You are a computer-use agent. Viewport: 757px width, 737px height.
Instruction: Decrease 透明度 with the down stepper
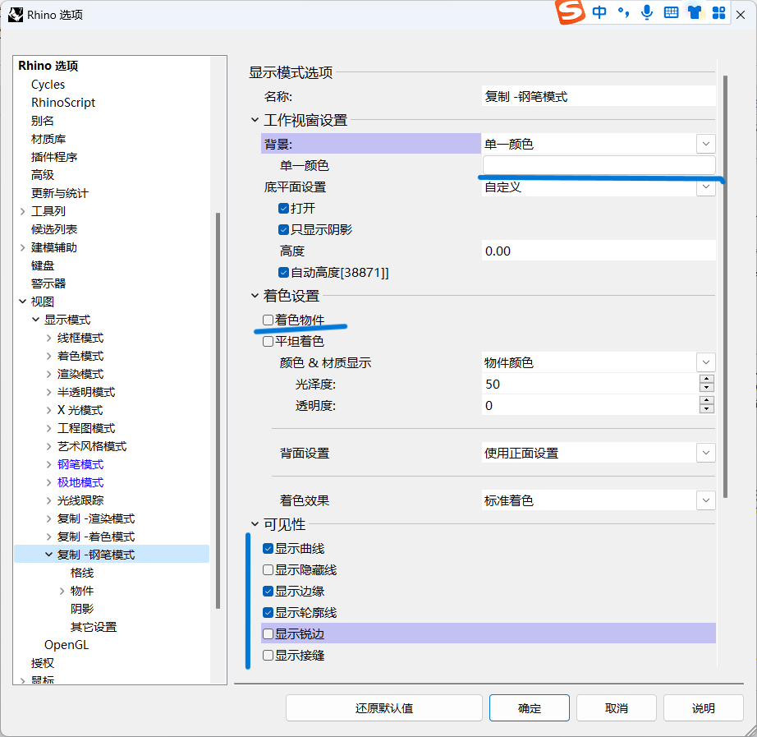tap(707, 410)
